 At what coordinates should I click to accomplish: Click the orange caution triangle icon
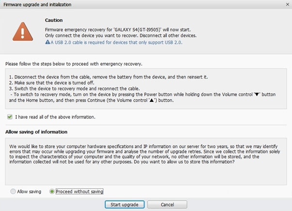tap(21, 32)
